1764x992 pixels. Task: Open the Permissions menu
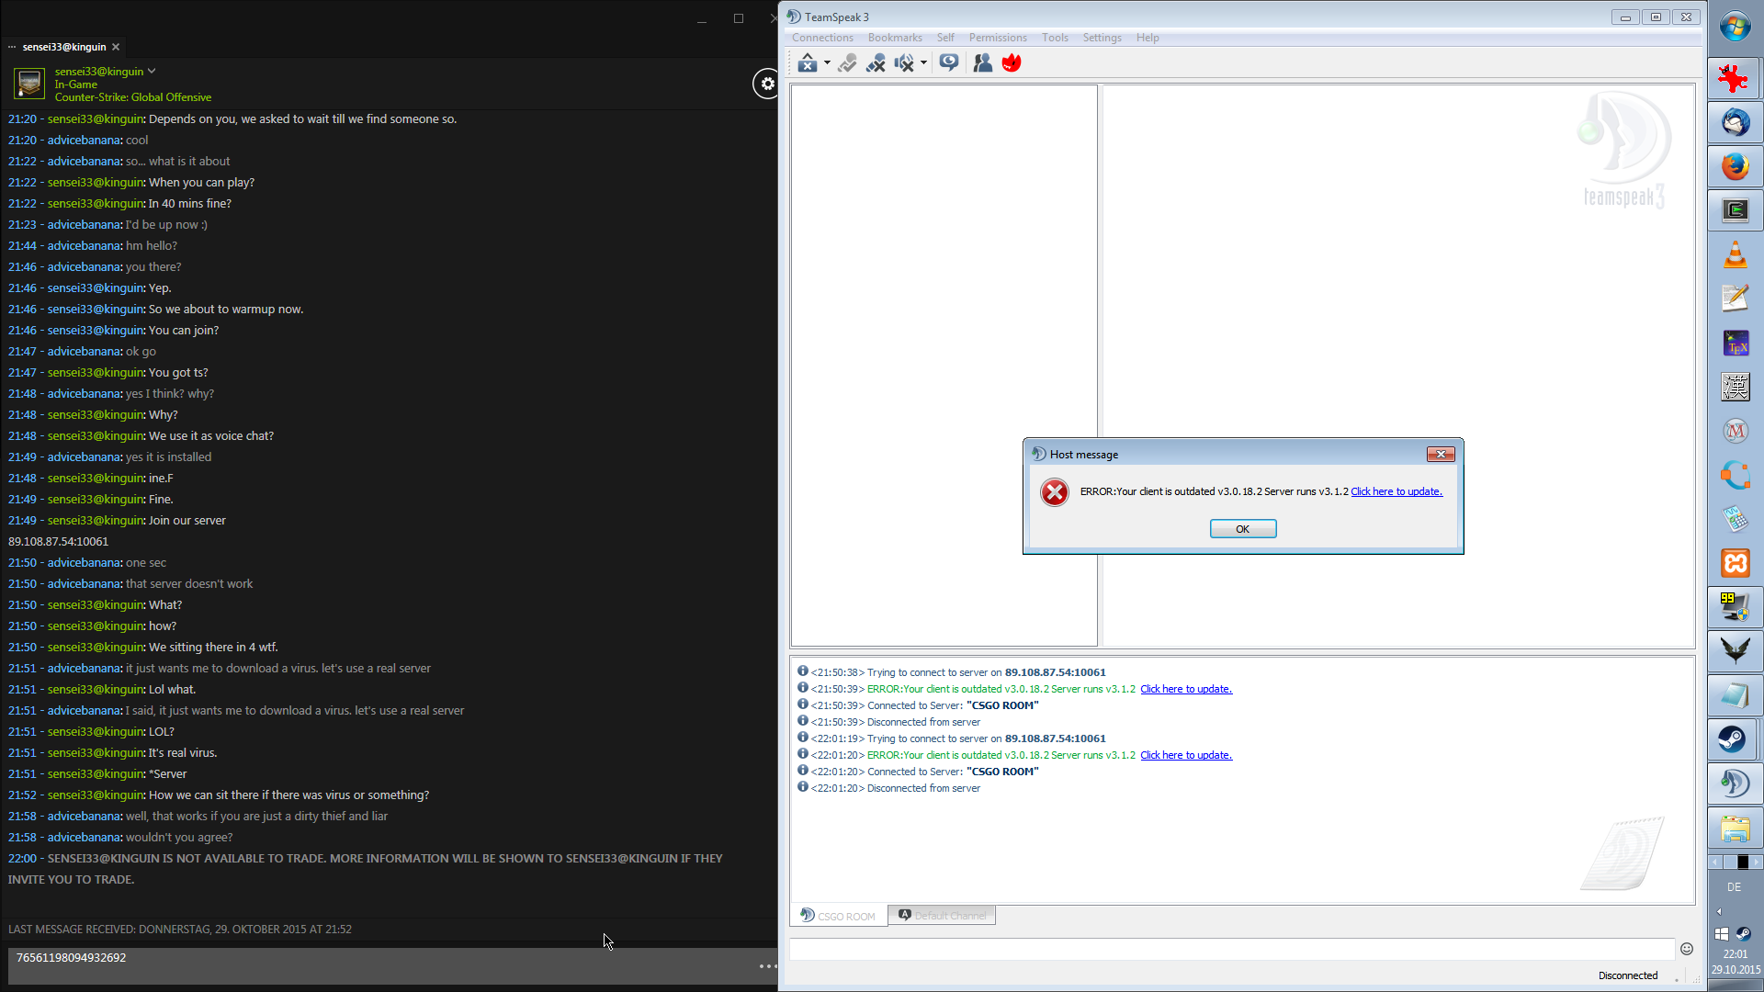coord(997,38)
